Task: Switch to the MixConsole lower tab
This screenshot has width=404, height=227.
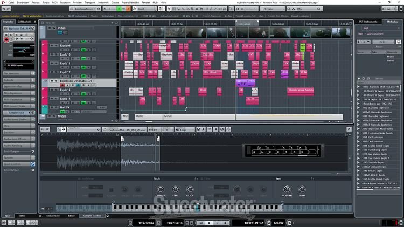Action: click(53, 216)
